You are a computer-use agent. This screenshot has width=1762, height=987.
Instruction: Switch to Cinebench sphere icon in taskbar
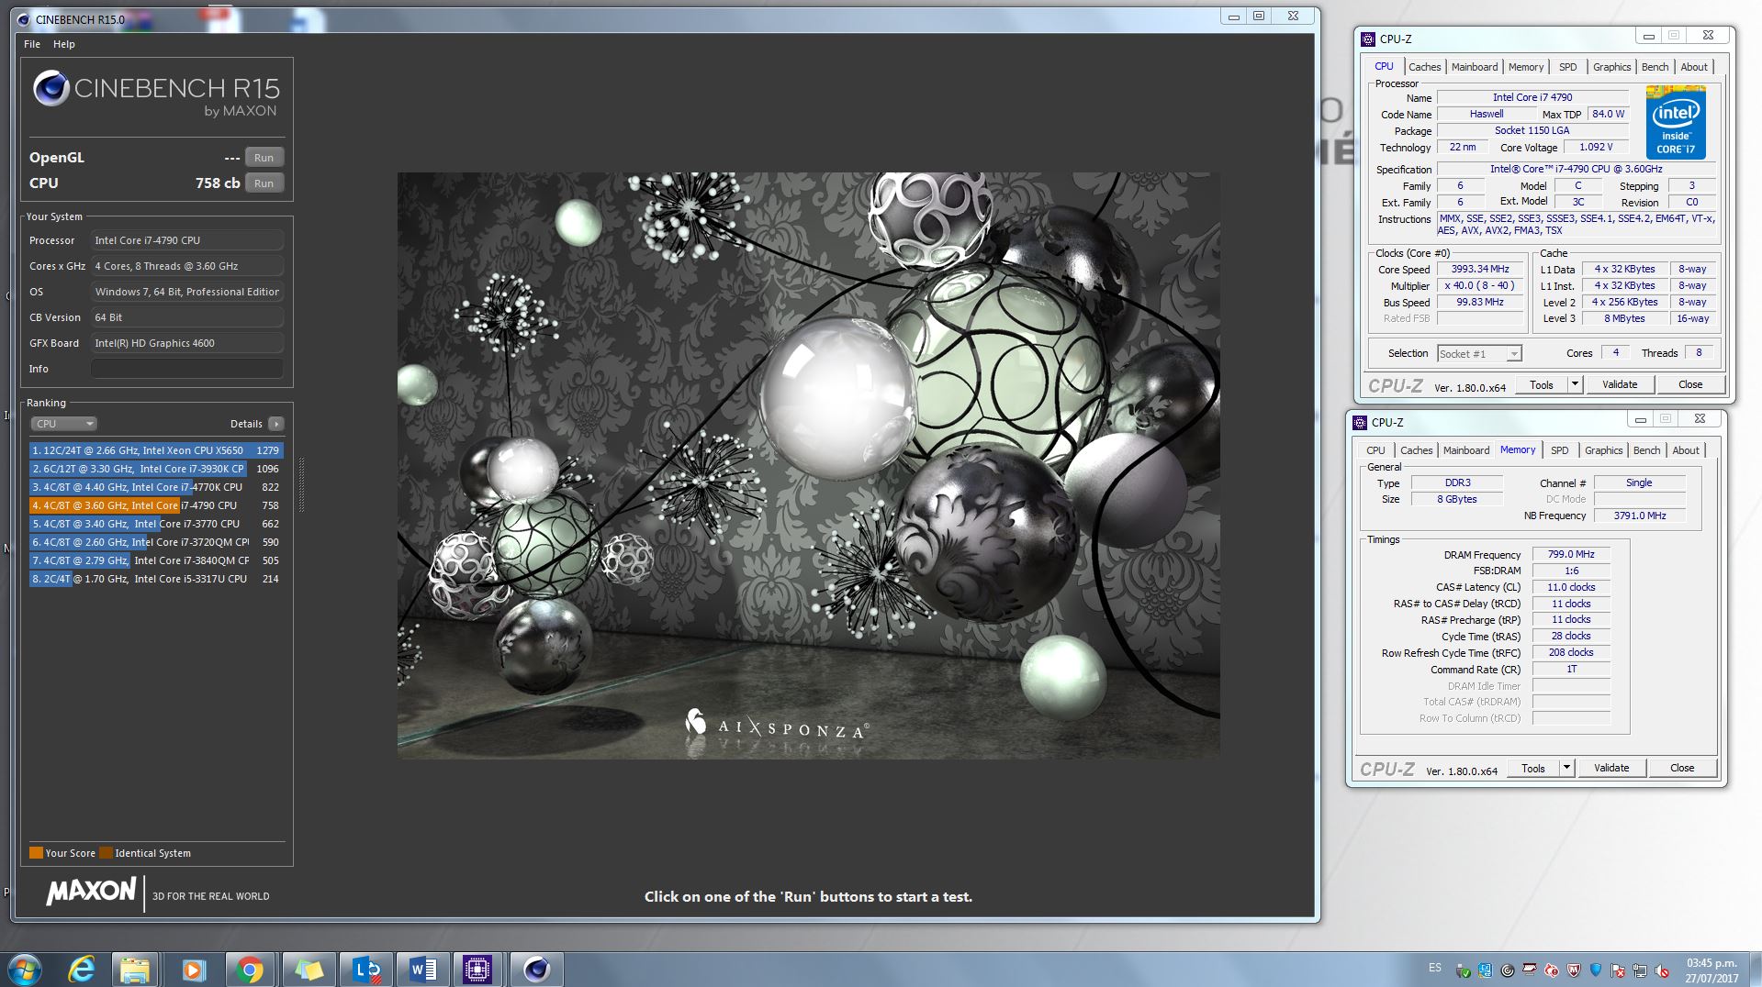pyautogui.click(x=536, y=970)
